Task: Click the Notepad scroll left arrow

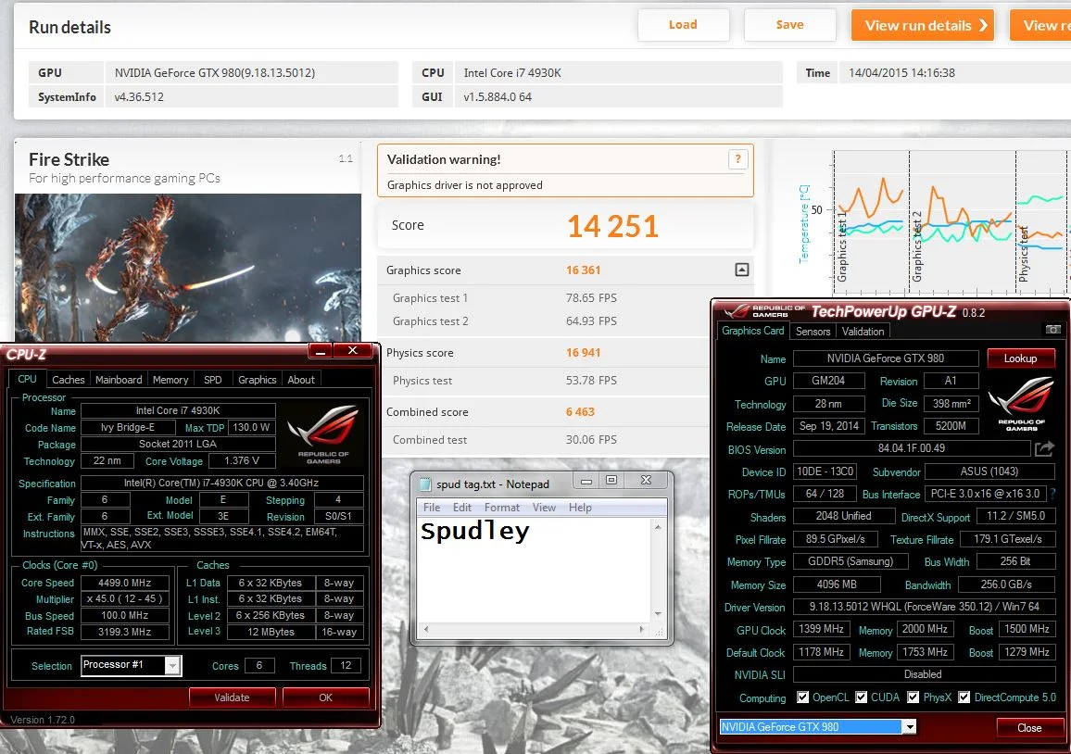Action: pyautogui.click(x=426, y=629)
